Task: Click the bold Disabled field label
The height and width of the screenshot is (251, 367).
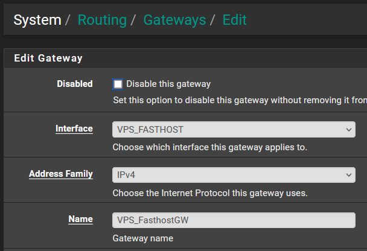Action: pos(75,84)
